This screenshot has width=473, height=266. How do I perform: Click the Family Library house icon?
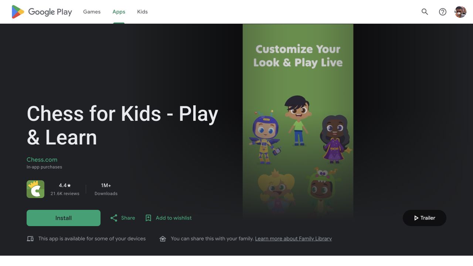163,239
